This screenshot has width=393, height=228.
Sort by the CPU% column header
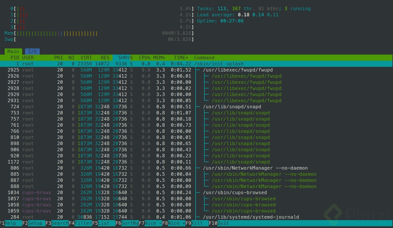click(144, 58)
